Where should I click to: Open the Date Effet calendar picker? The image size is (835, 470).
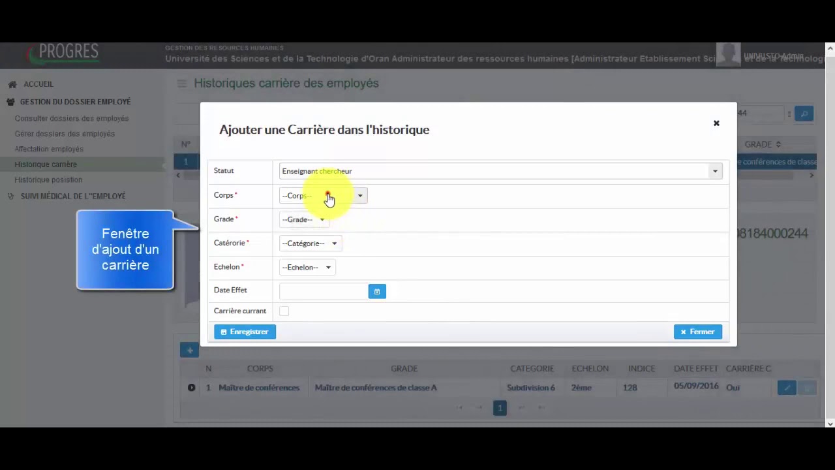pos(377,291)
